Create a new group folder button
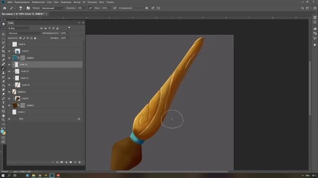The height and width of the screenshot is (178, 318). 71,162
